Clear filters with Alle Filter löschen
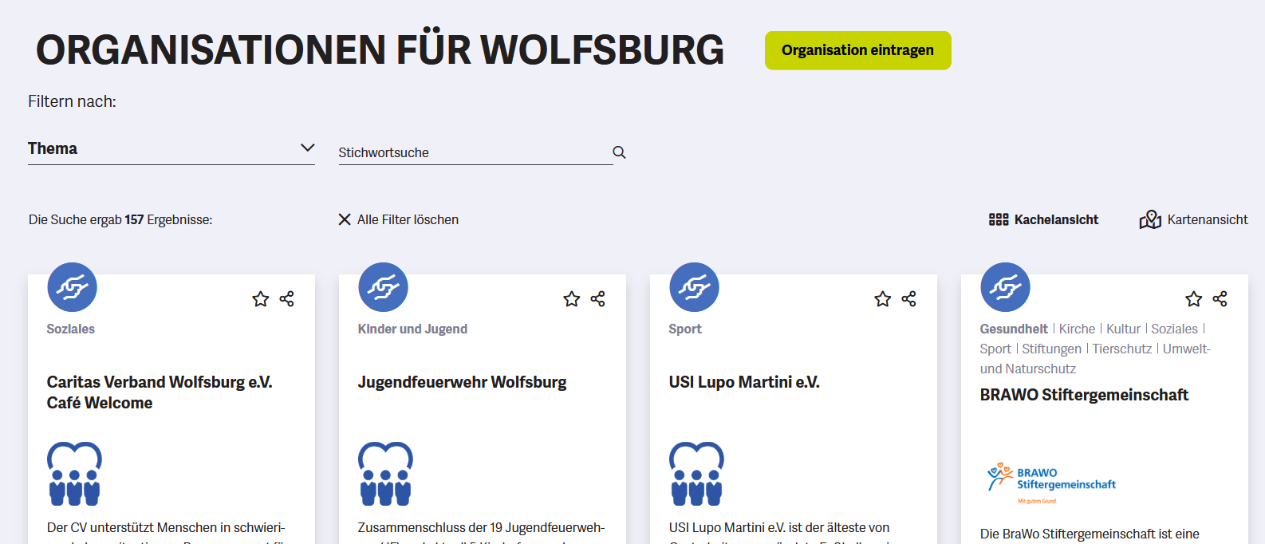The width and height of the screenshot is (1265, 544). 398,219
